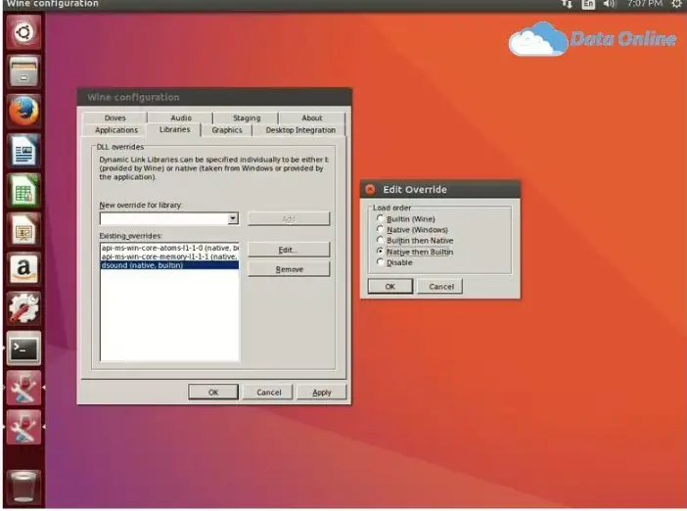Remove the selected DLL override
Viewport: 687px width, 511px height.
coord(289,269)
